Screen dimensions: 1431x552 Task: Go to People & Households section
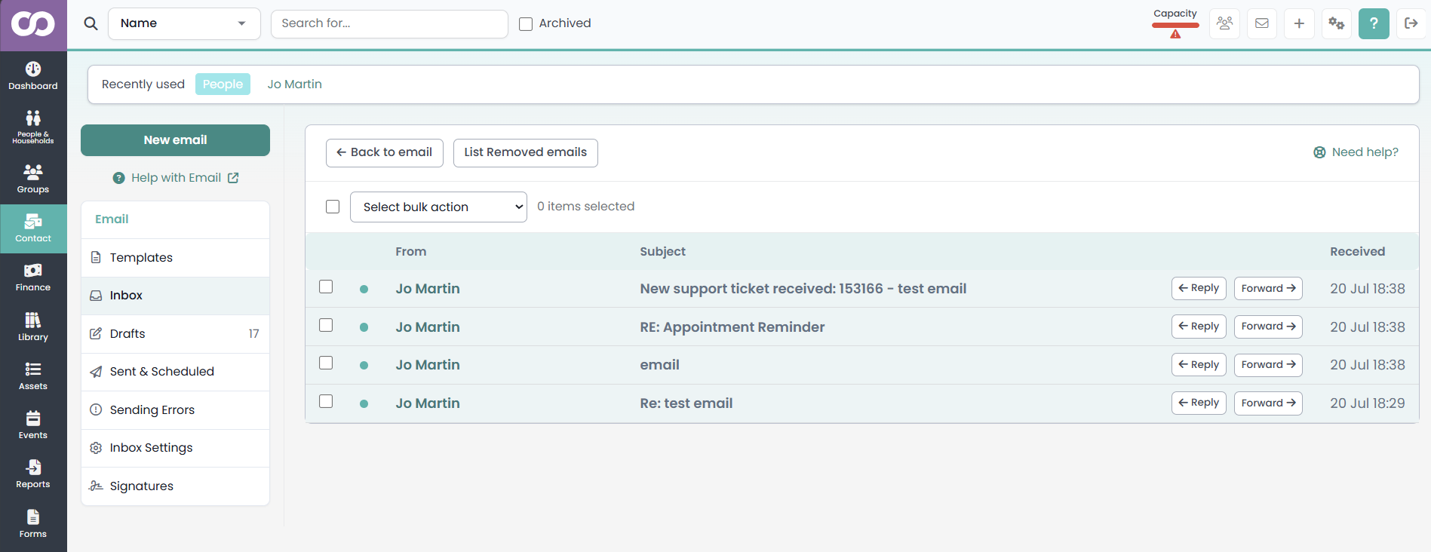pos(33,127)
